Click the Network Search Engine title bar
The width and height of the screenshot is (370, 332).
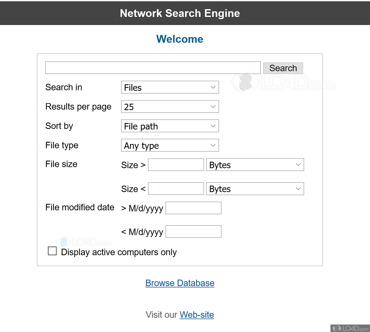(180, 13)
